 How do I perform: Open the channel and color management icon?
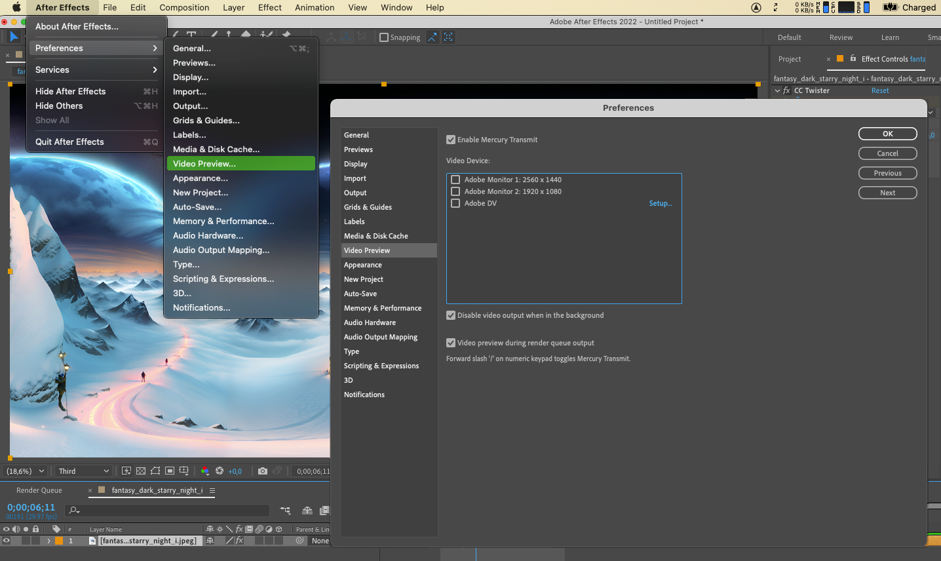(205, 471)
